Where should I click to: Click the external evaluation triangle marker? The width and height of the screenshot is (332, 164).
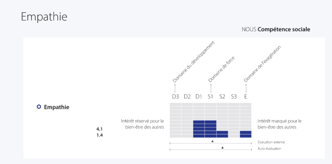coord(212,141)
